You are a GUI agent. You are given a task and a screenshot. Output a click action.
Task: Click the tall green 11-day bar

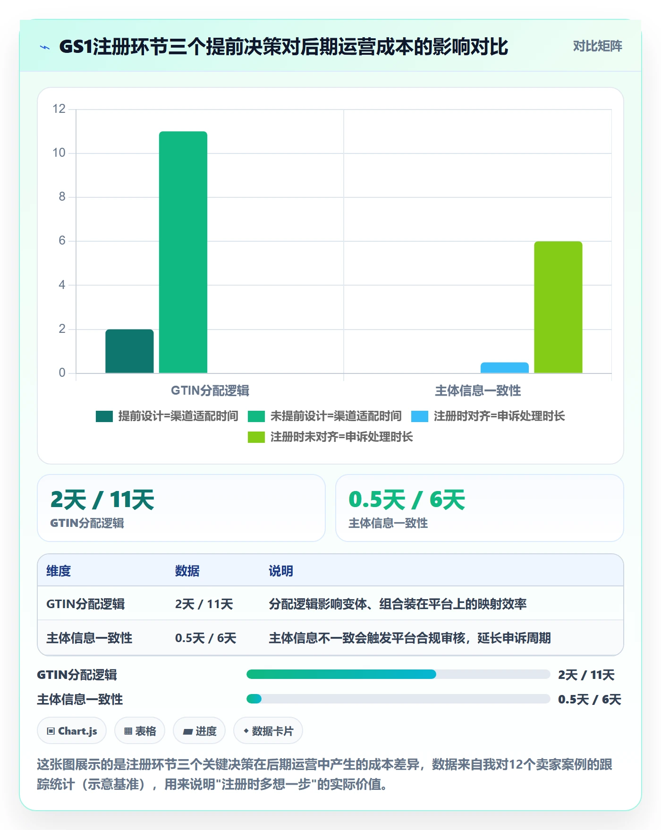click(x=183, y=252)
